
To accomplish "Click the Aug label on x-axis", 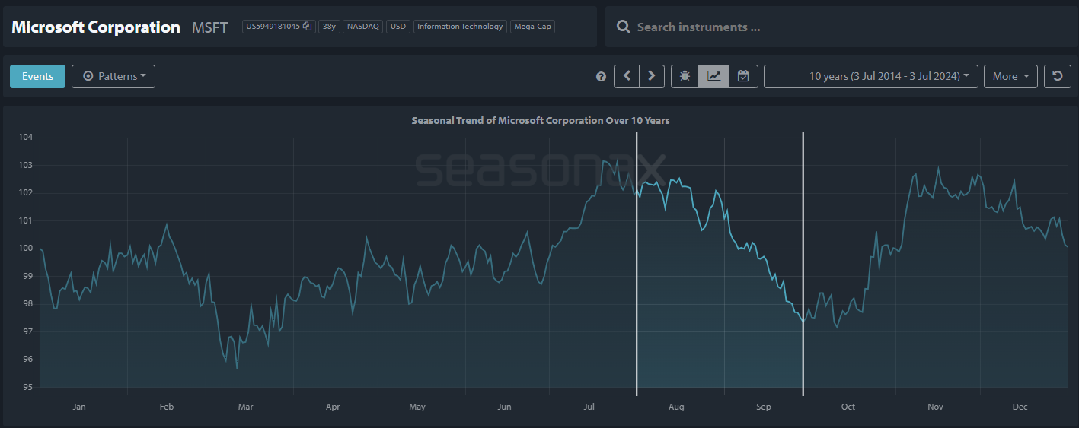I will pos(676,407).
